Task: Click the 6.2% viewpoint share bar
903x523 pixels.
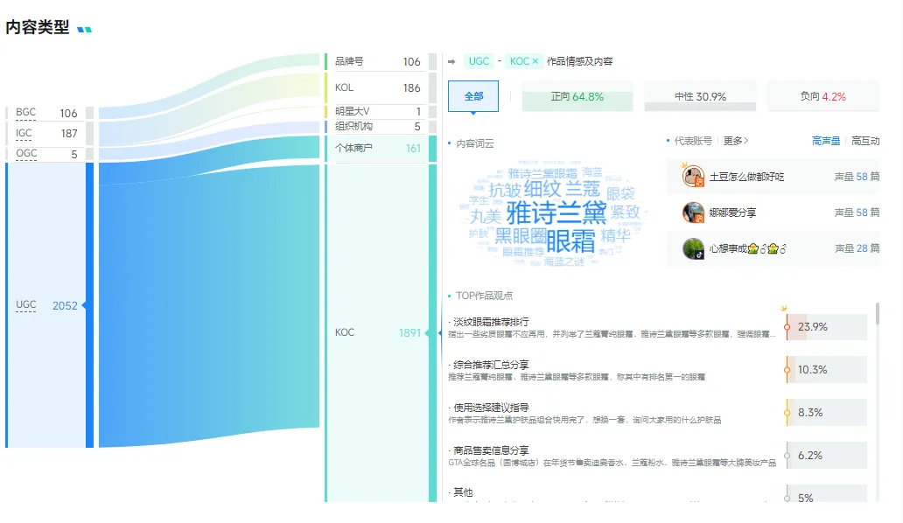Action: pyautogui.click(x=827, y=456)
